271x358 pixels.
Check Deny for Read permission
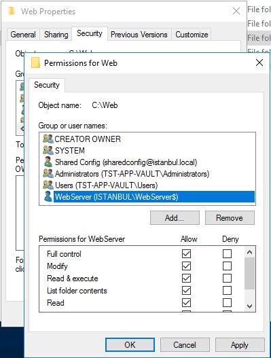pyautogui.click(x=227, y=303)
